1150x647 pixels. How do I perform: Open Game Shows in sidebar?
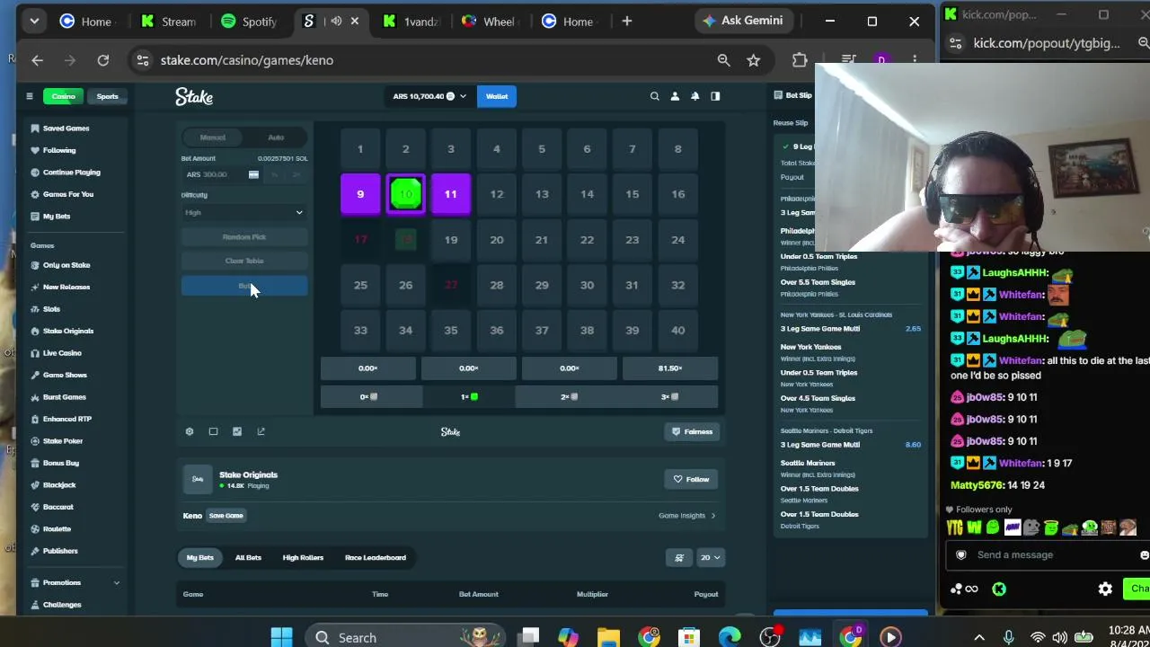65,375
